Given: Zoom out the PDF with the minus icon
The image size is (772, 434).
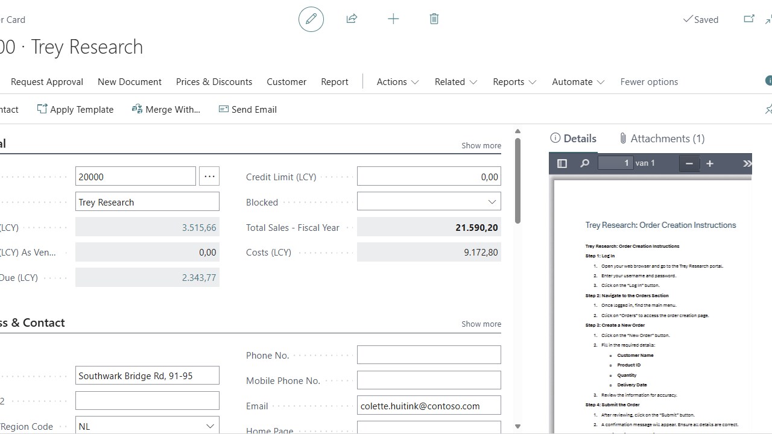Looking at the screenshot, I should (689, 163).
